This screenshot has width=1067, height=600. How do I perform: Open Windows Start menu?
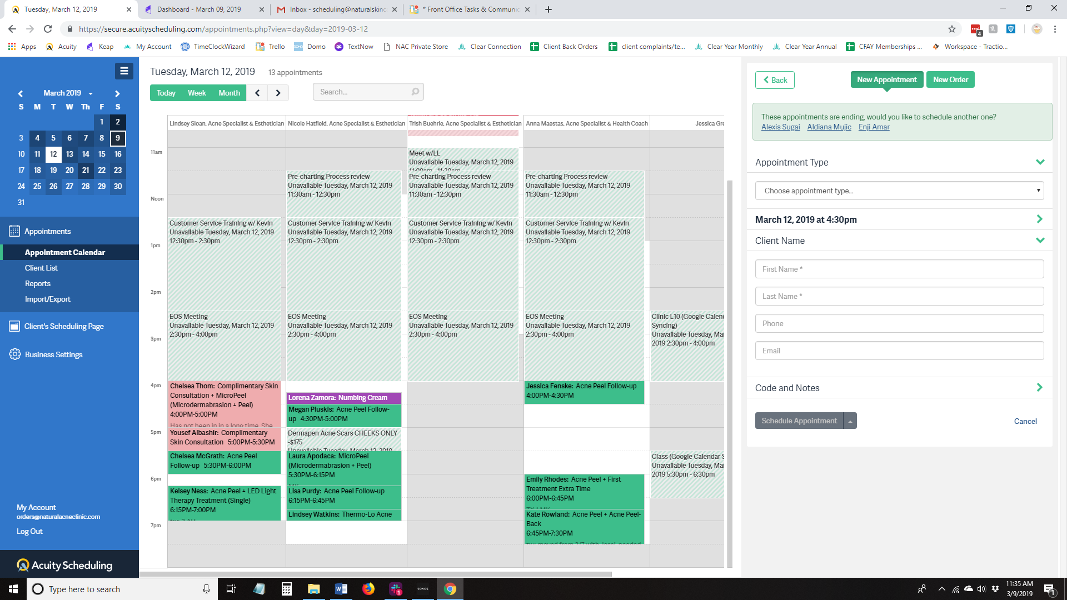[x=13, y=589]
